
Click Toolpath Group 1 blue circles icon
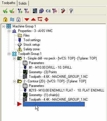pos(14,54)
